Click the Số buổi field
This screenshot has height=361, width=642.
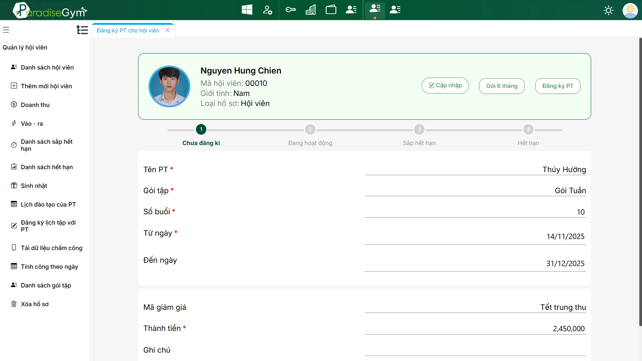click(x=475, y=212)
